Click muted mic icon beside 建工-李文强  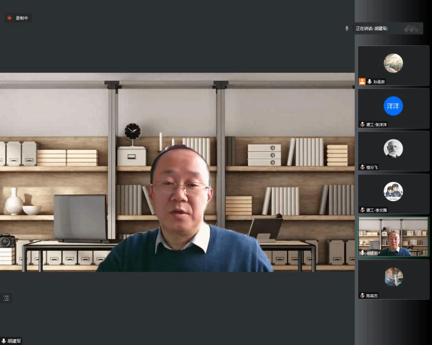[362, 210]
